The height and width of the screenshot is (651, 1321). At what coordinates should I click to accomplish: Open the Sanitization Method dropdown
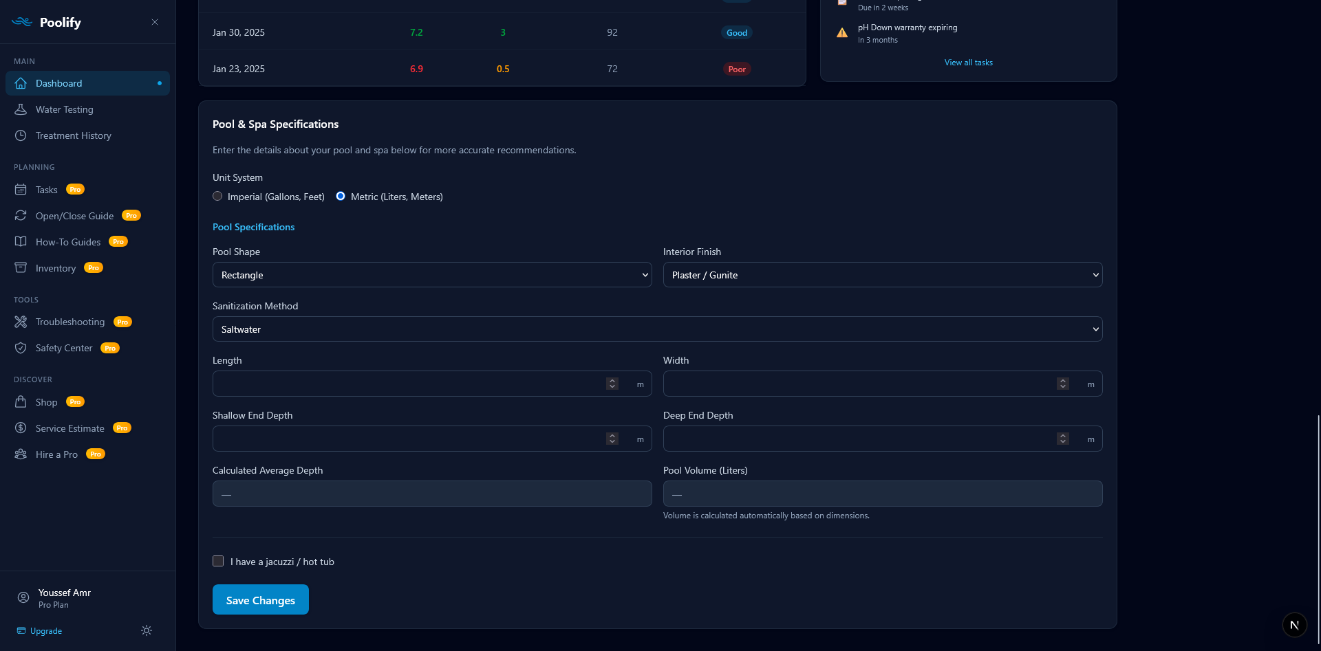[x=656, y=329]
